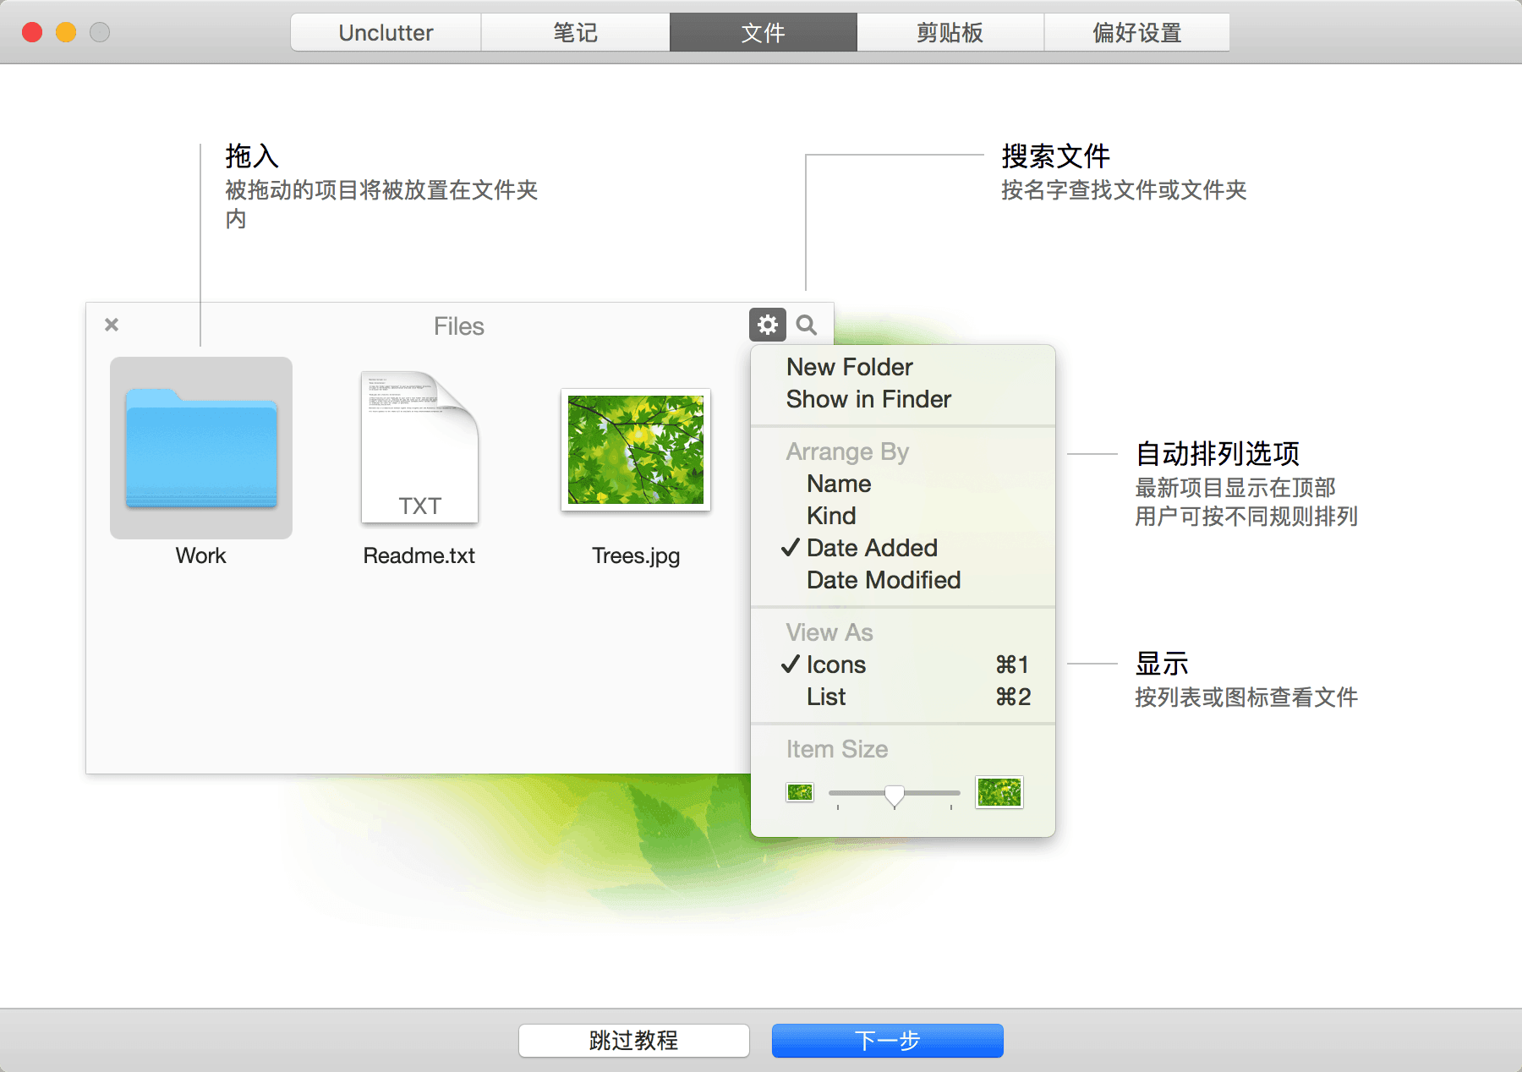
Task: Click the Arrange By section label
Action: [x=847, y=451]
